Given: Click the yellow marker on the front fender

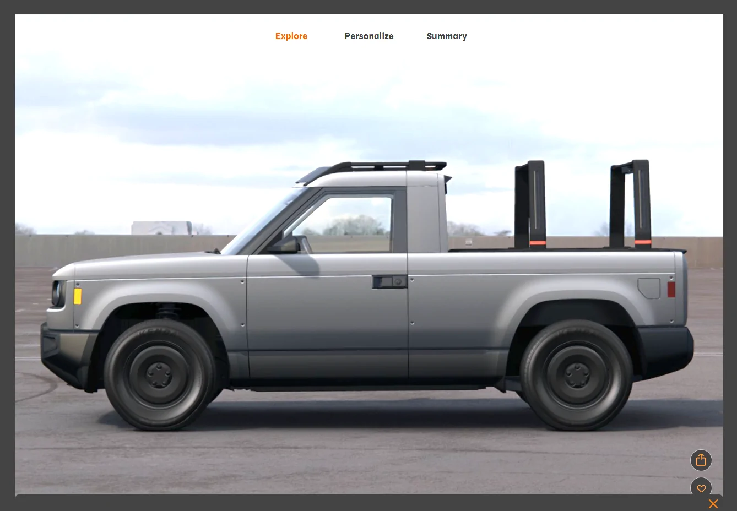Looking at the screenshot, I should [x=78, y=296].
